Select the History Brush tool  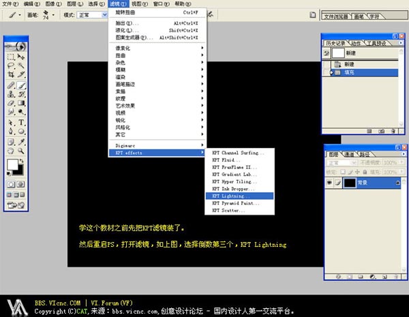(x=21, y=94)
